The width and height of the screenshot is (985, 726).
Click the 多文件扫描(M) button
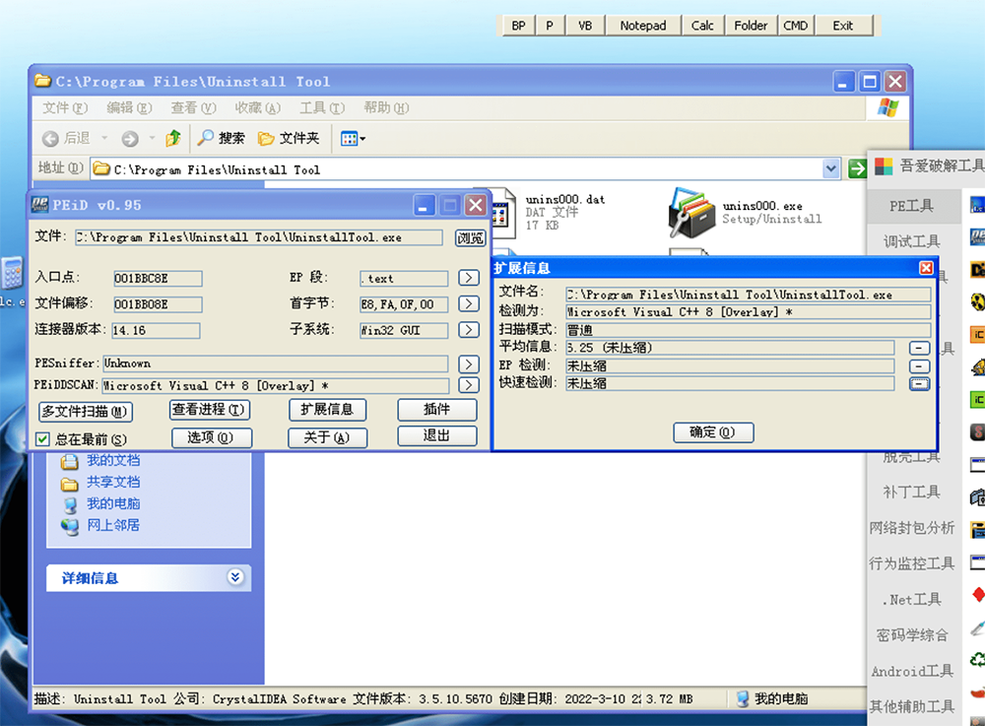86,412
